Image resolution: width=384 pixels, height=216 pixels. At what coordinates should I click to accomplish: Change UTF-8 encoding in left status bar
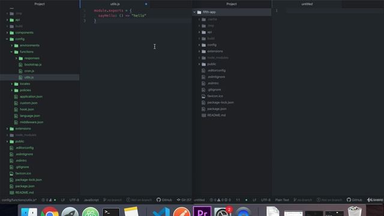click(x=74, y=200)
